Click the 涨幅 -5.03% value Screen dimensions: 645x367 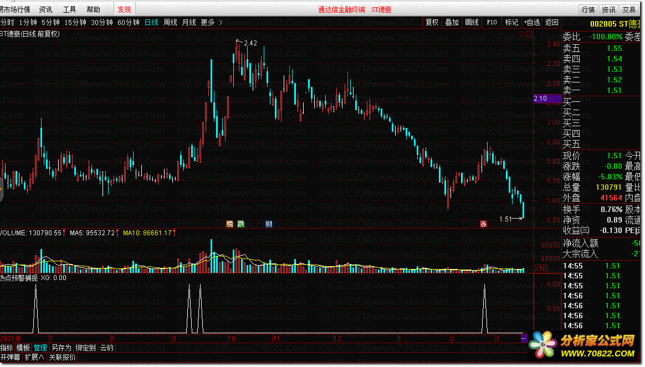(610, 177)
